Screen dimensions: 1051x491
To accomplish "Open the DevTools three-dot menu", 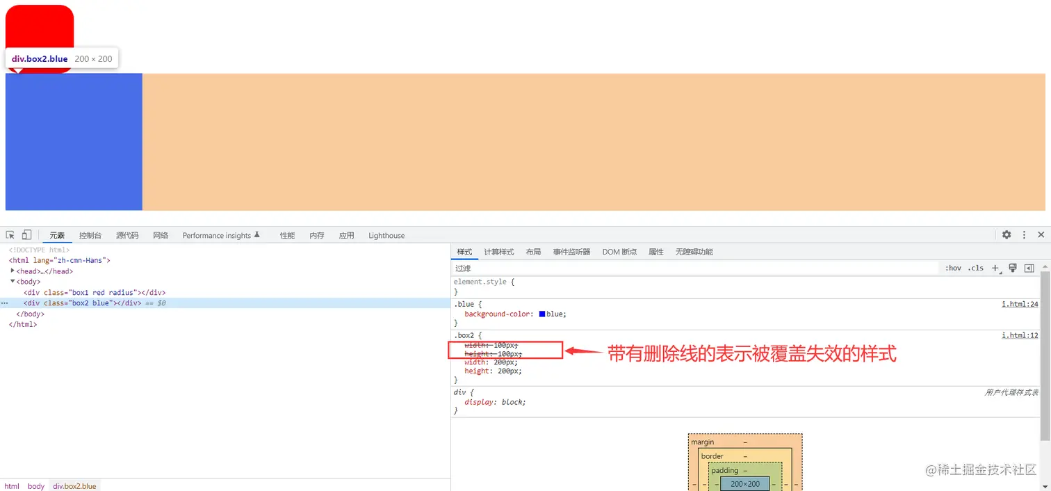I will [x=1024, y=235].
